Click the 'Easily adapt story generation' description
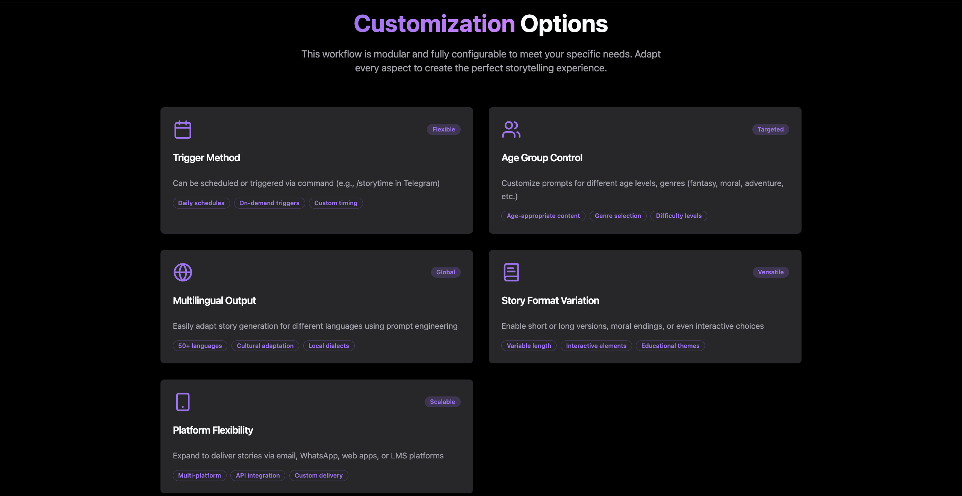 pyautogui.click(x=315, y=326)
